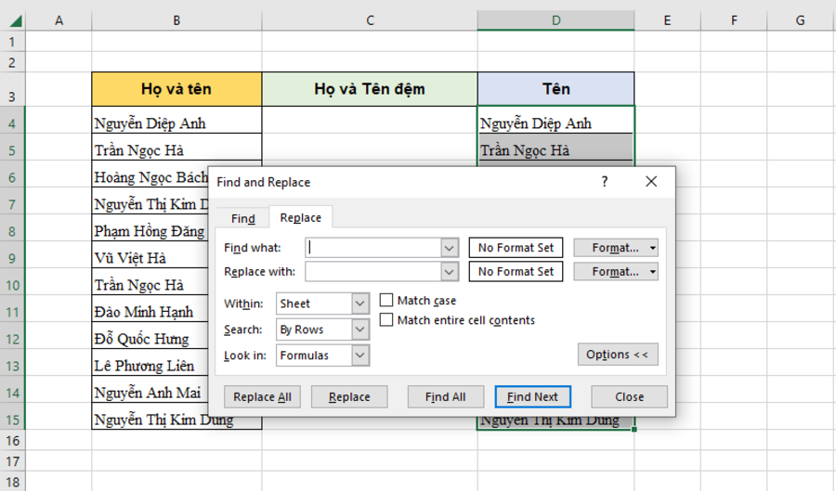
Task: Click the Replace button
Action: coord(349,397)
